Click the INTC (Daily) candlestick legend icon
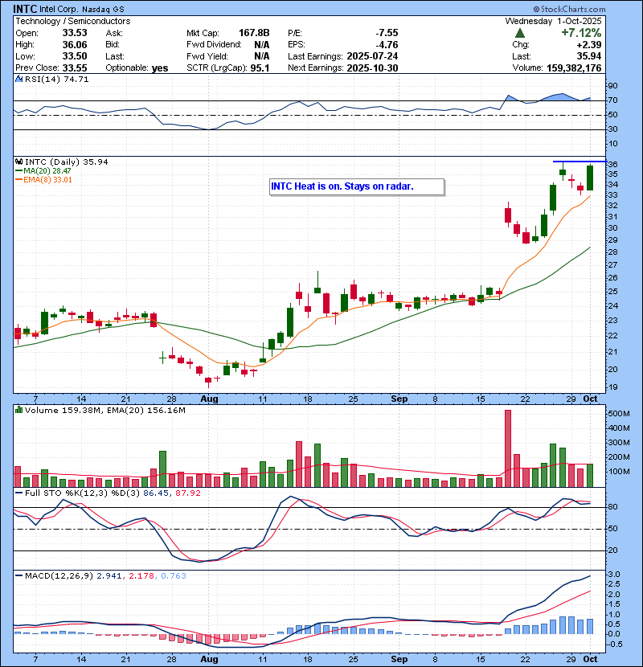This screenshot has height=667, width=643. tap(18, 162)
